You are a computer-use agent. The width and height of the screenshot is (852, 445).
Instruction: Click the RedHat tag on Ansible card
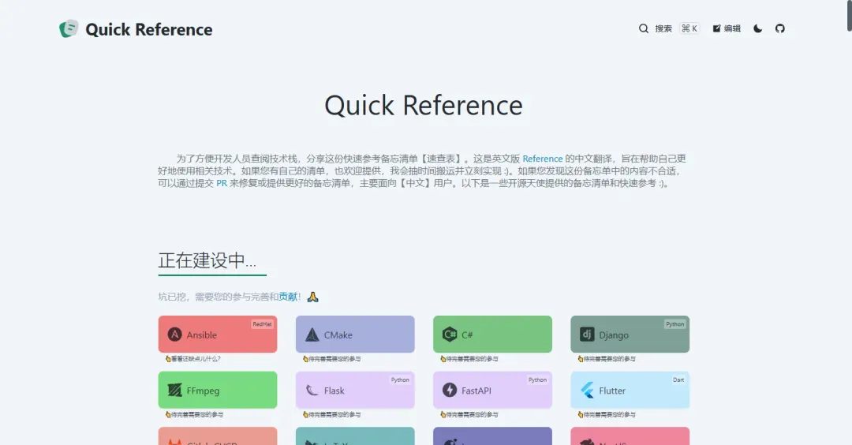[x=262, y=323]
